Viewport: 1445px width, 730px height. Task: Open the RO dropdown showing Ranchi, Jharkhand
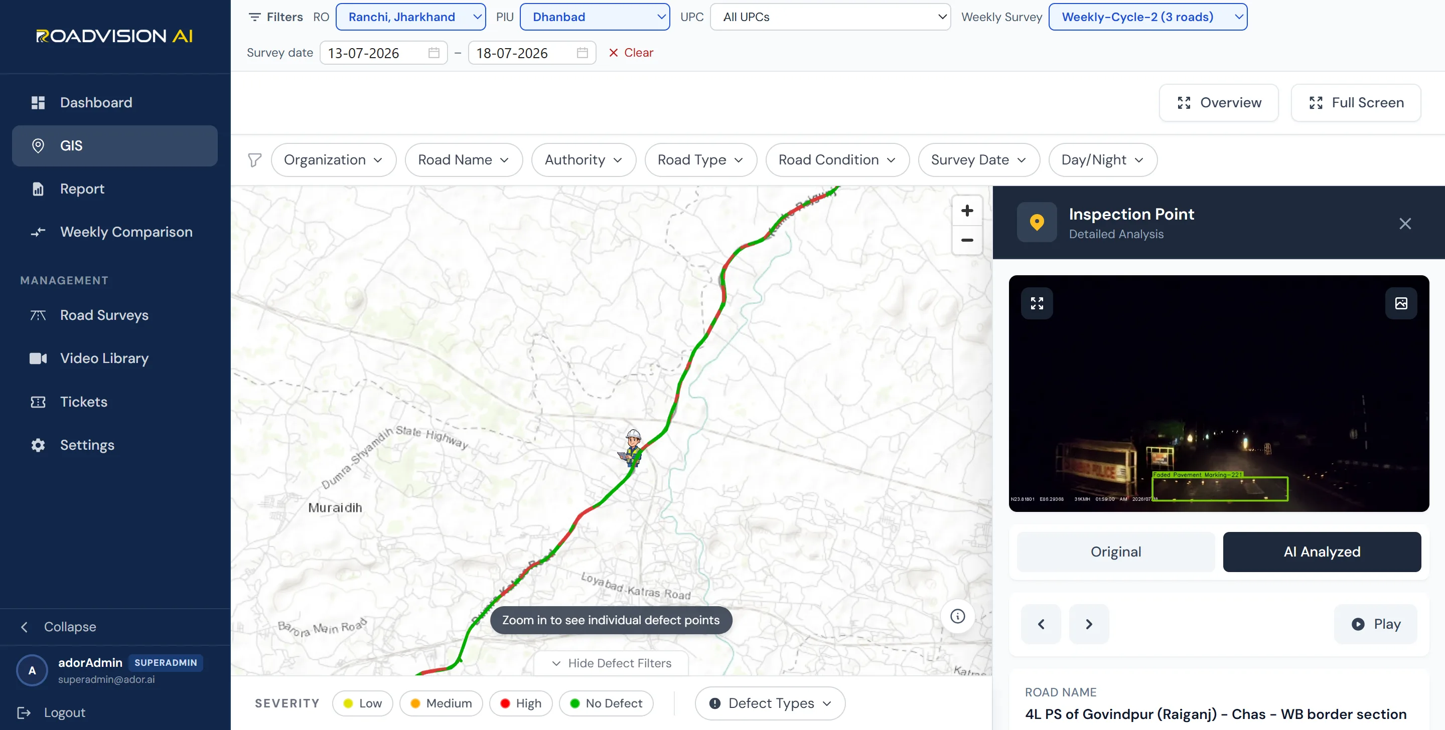(410, 17)
